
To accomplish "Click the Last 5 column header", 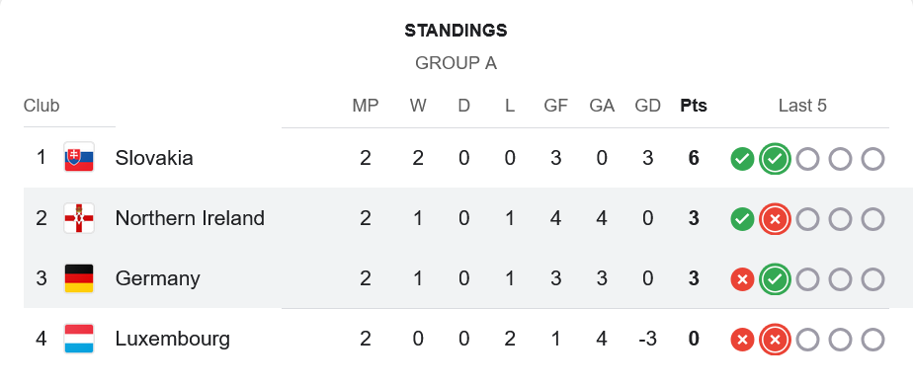I will click(x=802, y=106).
